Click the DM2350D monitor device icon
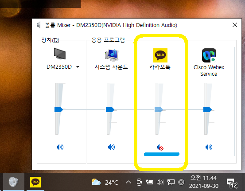Viewport: 245px width, 191px height. pos(60,54)
